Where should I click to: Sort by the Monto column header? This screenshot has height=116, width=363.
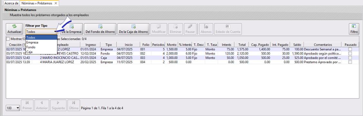click(172, 44)
